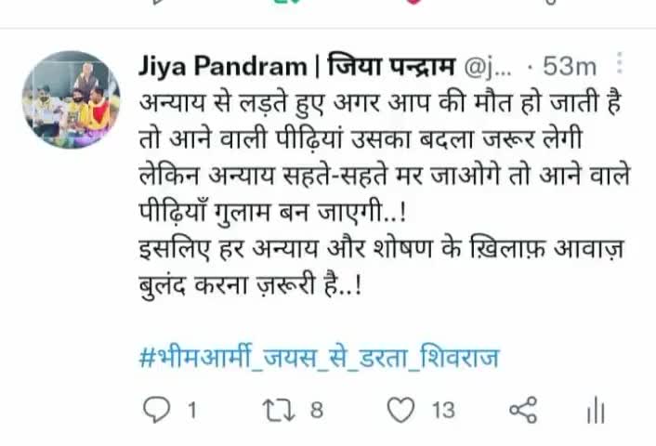The width and height of the screenshot is (656, 446).
Task: Open the tweet via the 53m timestamp
Action: (570, 67)
